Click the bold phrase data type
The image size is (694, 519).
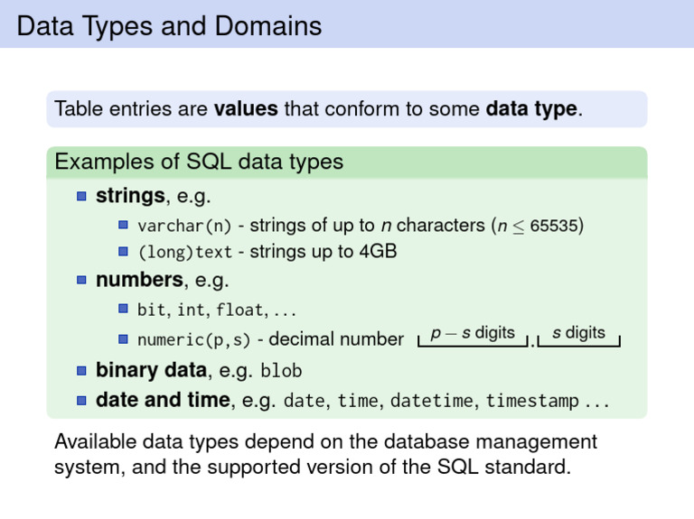click(531, 109)
